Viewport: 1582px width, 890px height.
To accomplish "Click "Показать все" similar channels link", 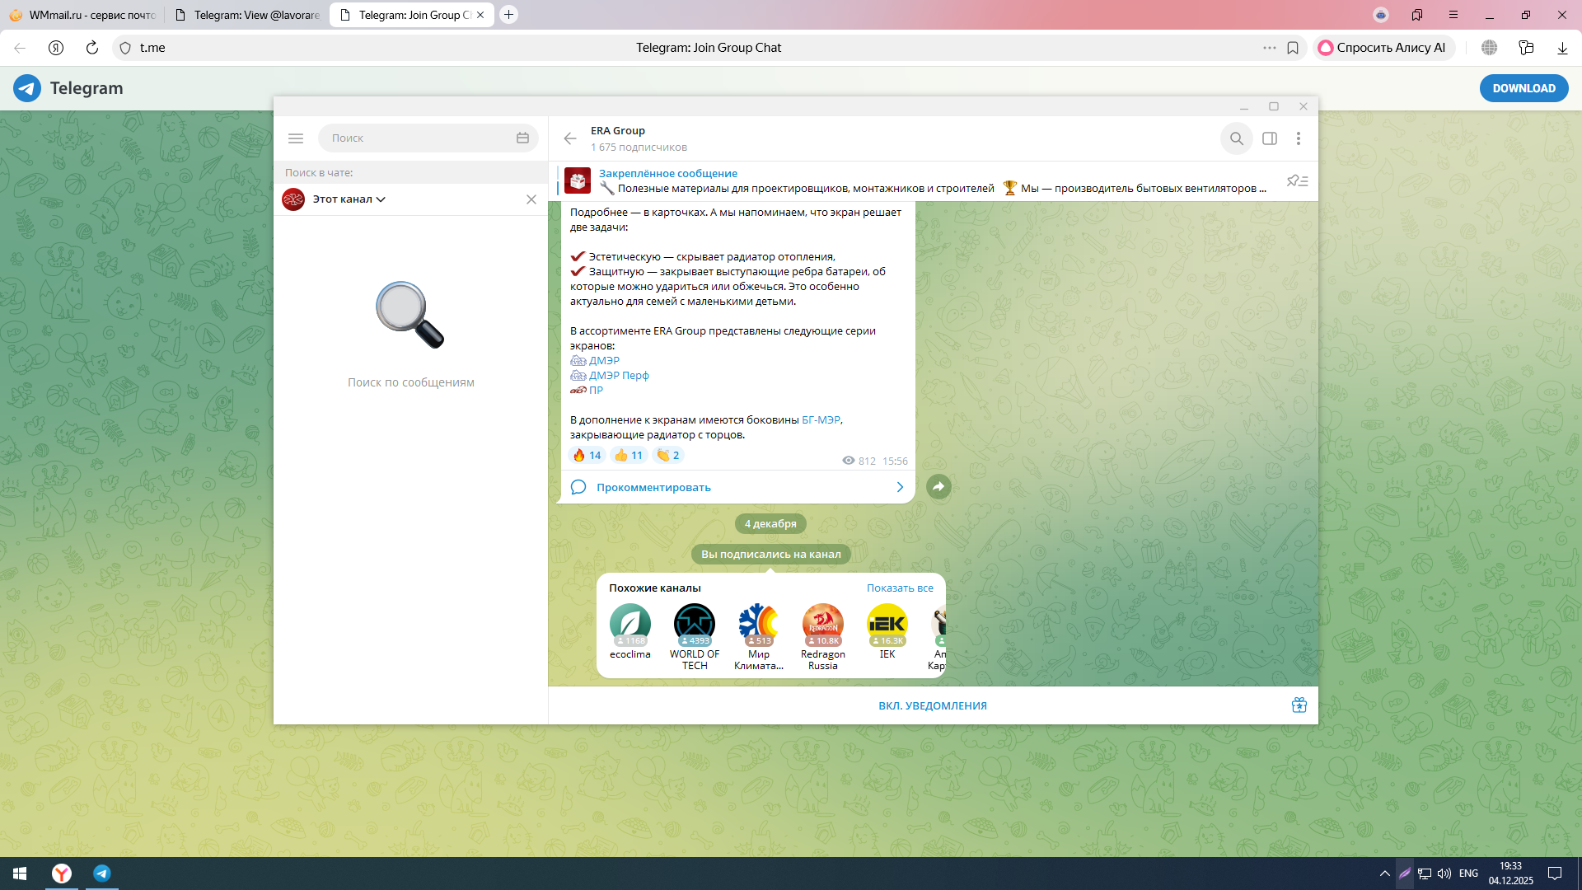I will coord(900,588).
